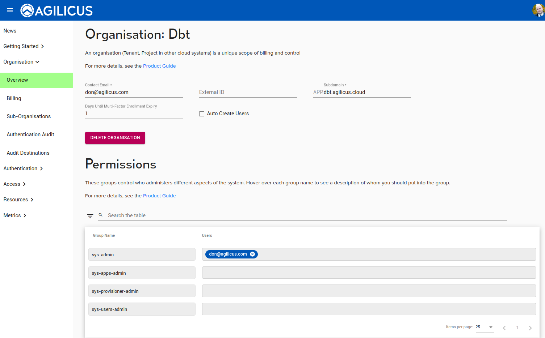Screen dimensions: 545x338
Task: Click the Contact Email field
Action: (134, 92)
